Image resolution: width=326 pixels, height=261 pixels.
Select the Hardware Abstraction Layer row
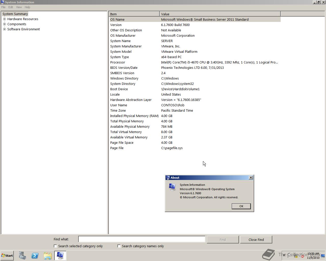[195, 100]
